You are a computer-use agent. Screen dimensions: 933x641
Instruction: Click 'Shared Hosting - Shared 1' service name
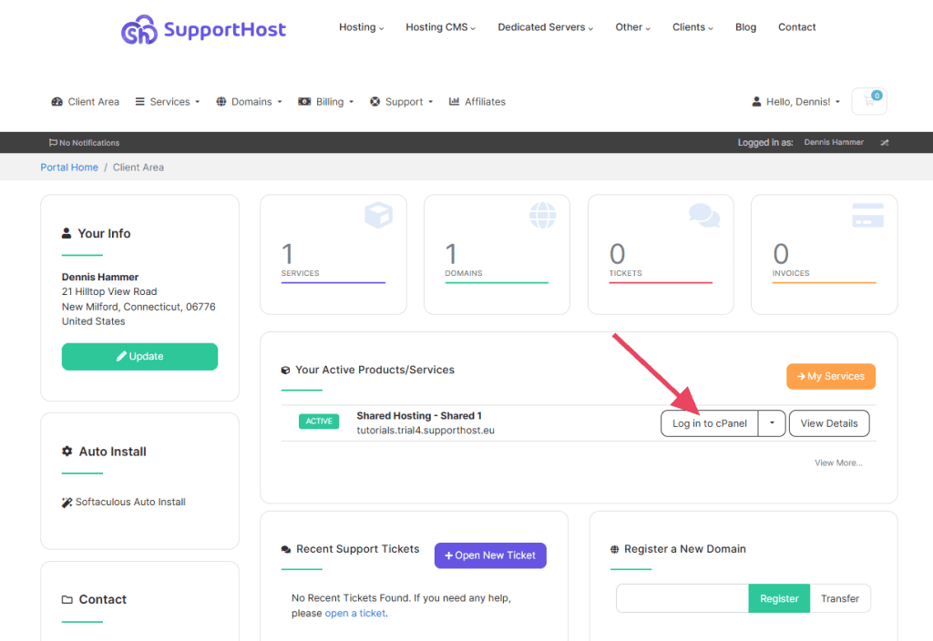(419, 415)
